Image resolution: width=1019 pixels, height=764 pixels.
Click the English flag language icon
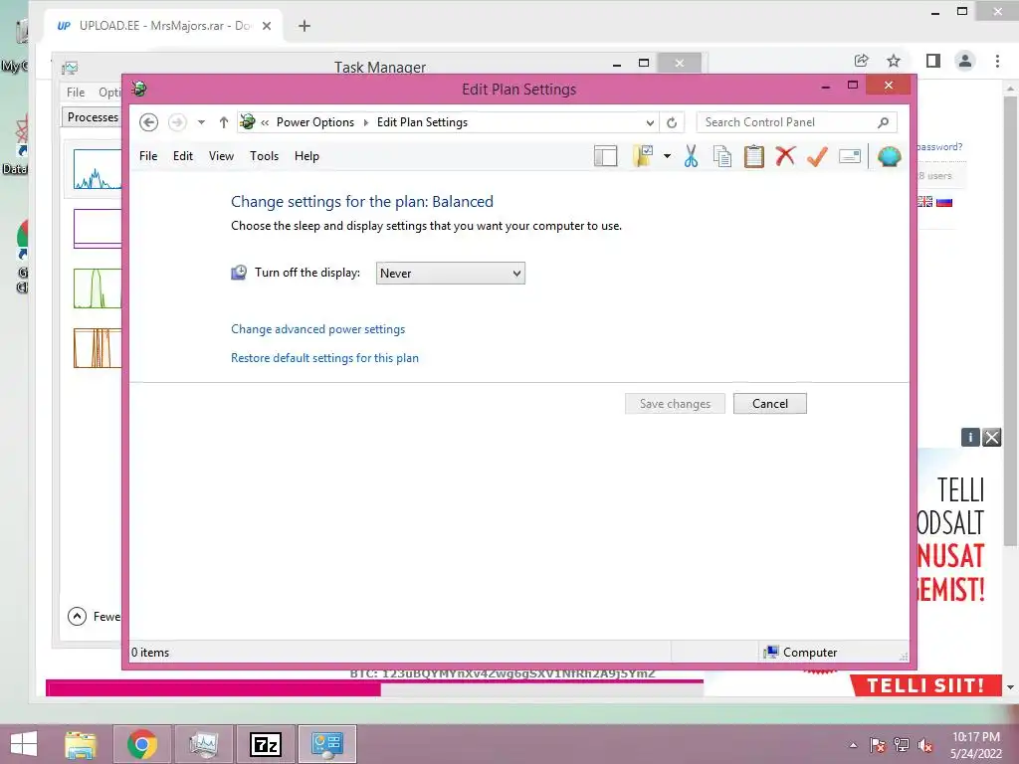(x=924, y=201)
